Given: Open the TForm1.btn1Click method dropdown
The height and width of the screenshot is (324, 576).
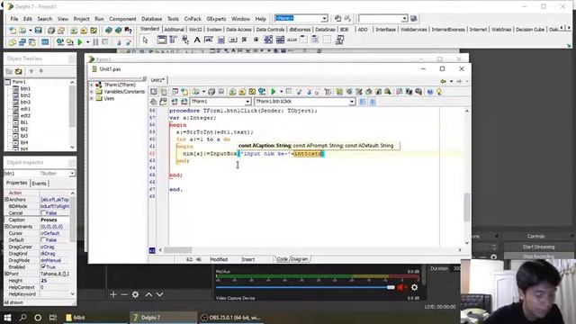Looking at the screenshot, I should point(352,102).
